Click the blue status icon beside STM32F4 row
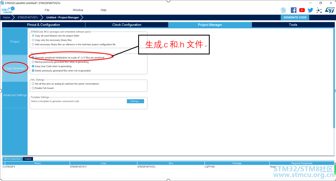336x181 pixels. click(4, 167)
